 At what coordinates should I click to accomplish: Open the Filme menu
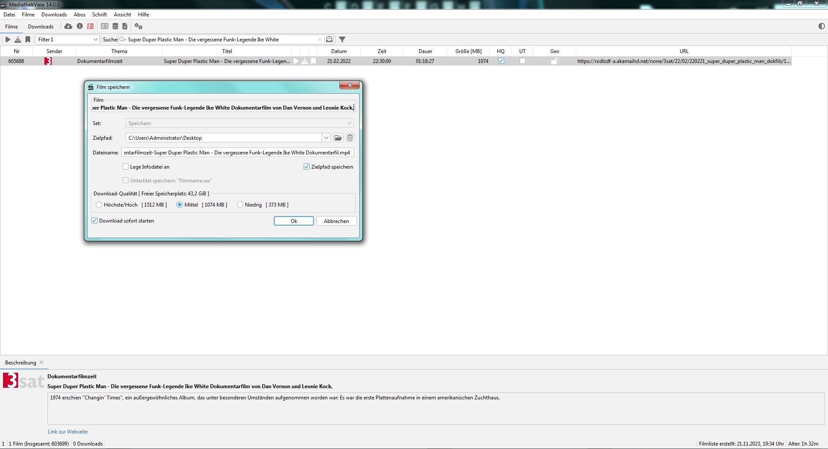pos(28,14)
